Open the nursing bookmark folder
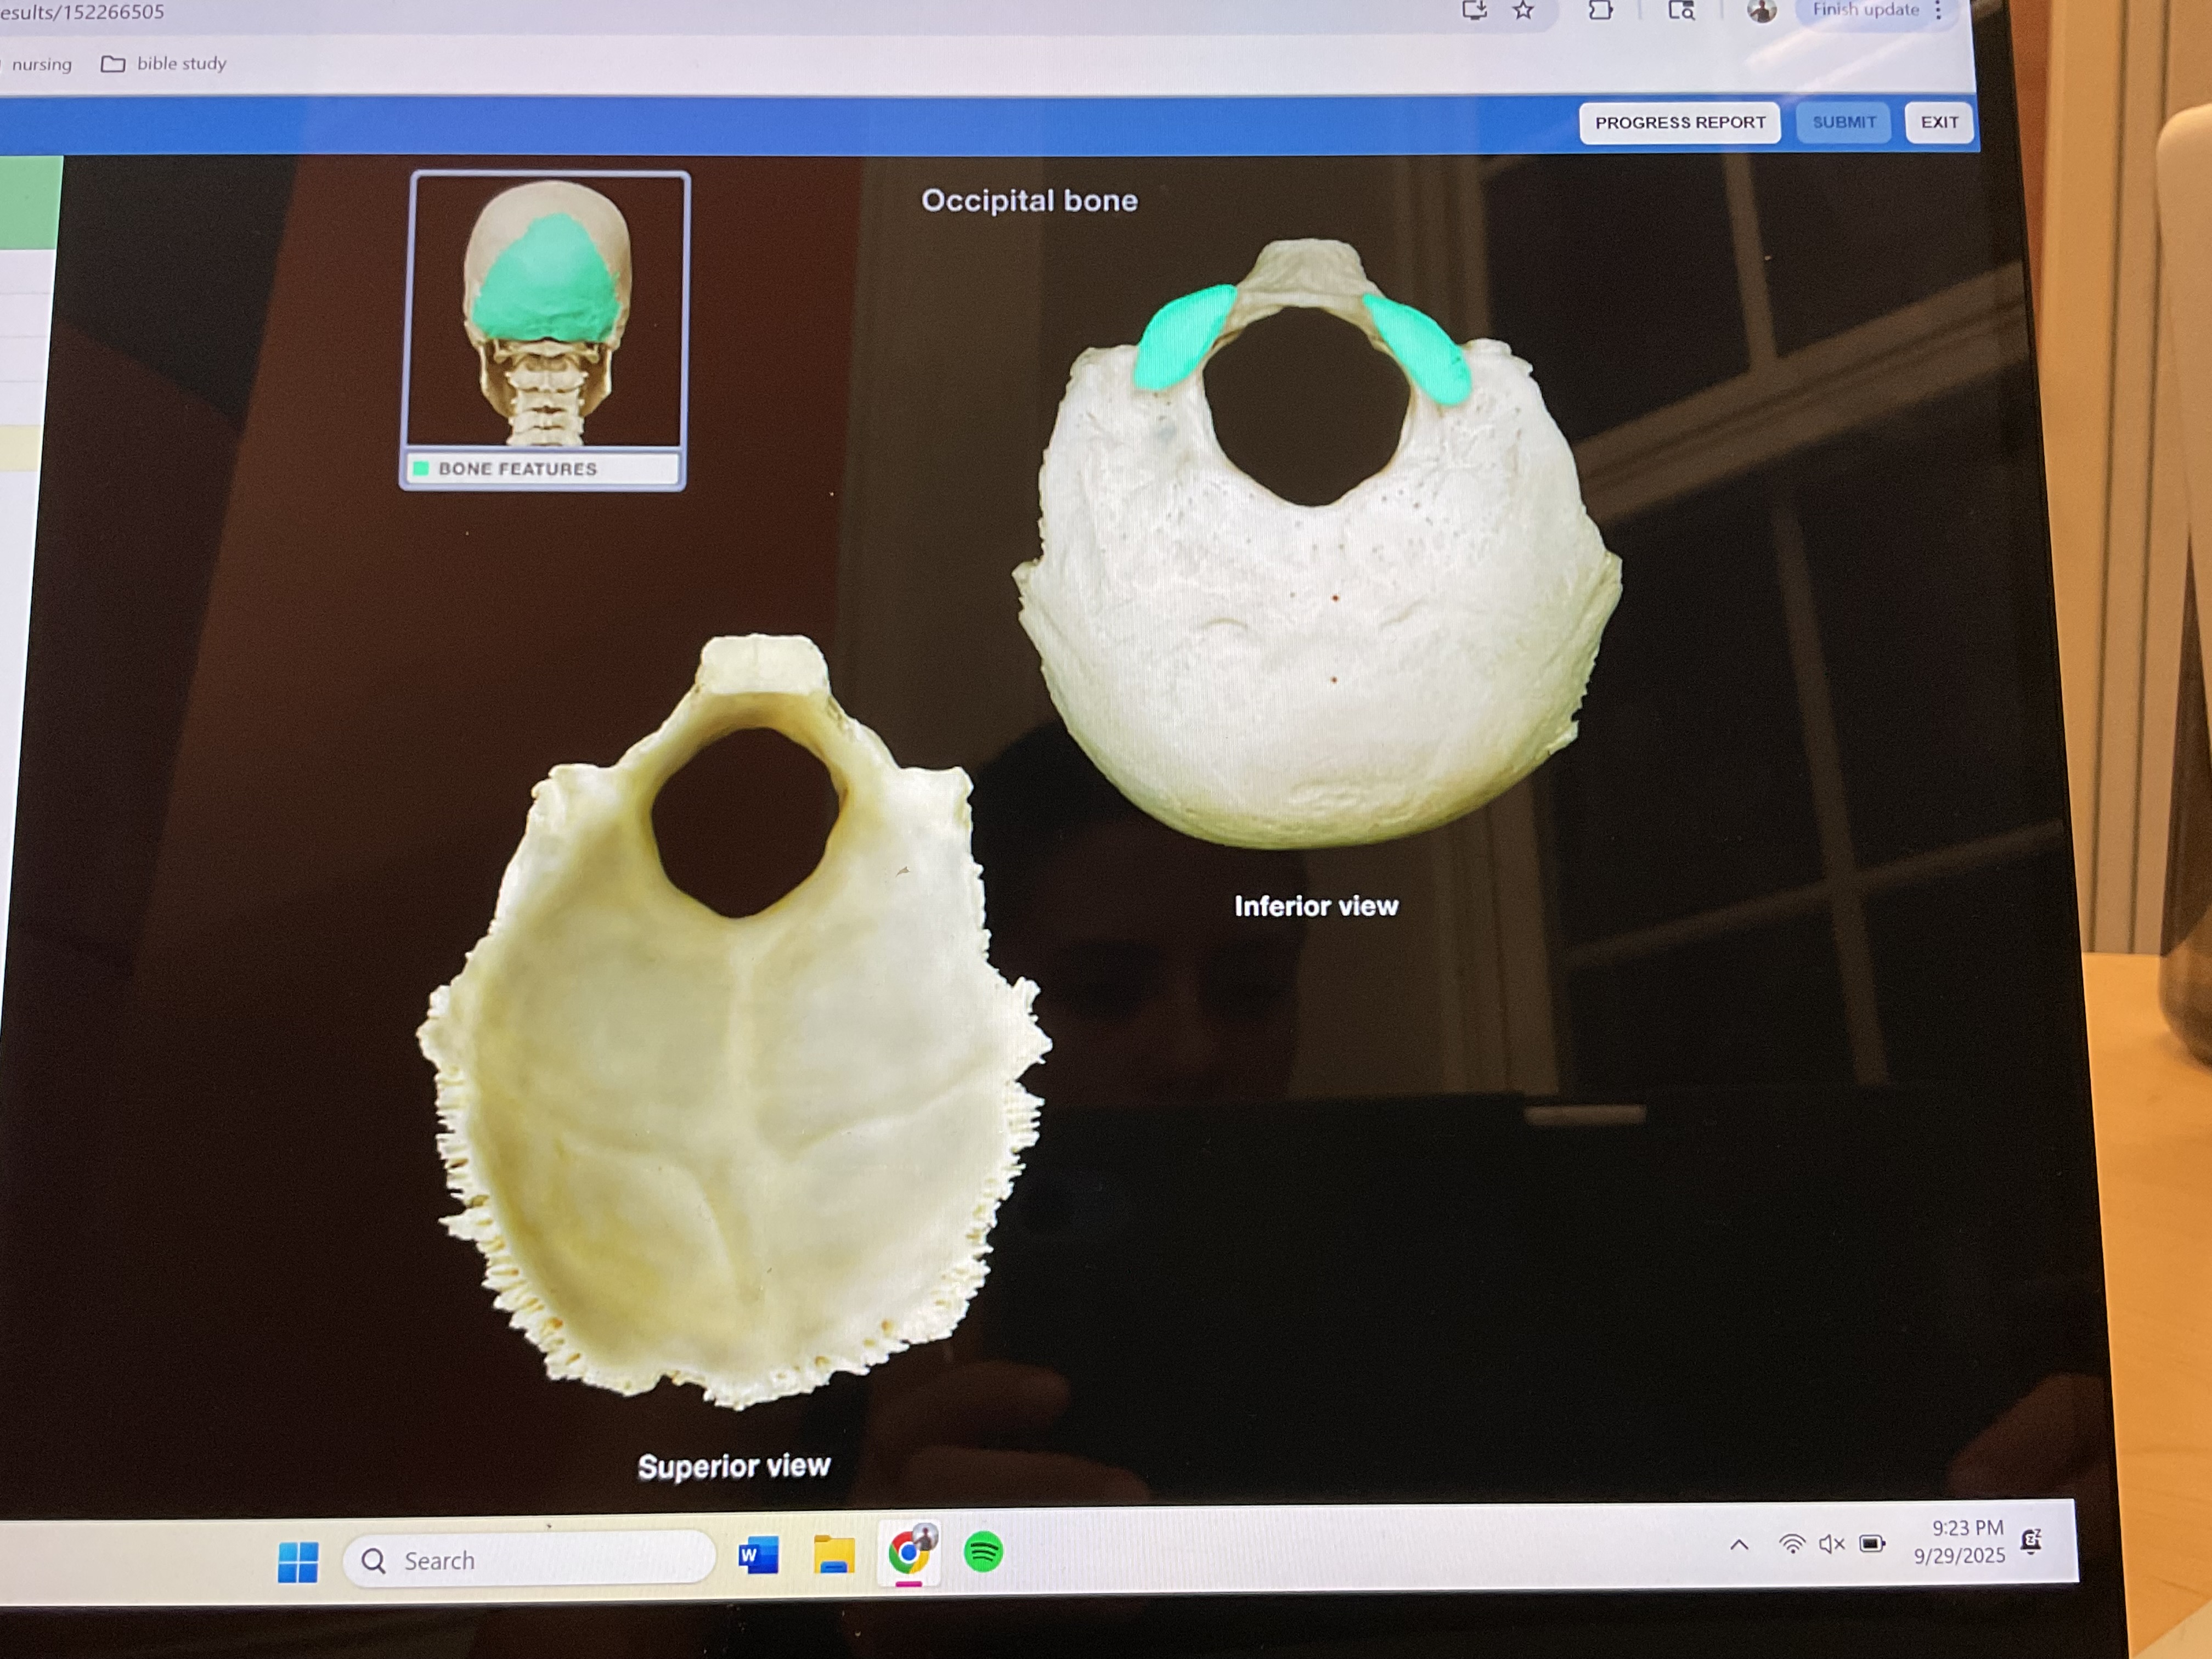This screenshot has height=1659, width=2212. tap(42, 65)
